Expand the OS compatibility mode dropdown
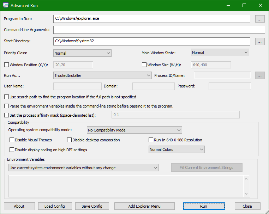269x214 pixels. pos(134,130)
